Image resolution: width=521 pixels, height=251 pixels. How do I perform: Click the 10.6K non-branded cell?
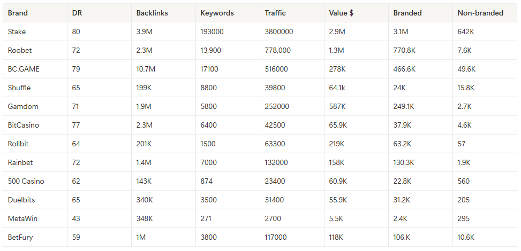485,237
